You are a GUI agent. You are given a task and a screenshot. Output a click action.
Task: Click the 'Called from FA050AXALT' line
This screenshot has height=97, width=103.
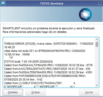point(48,65)
